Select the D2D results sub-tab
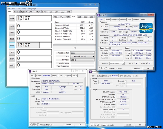This screenshot has width=163, height=129. [86, 17]
